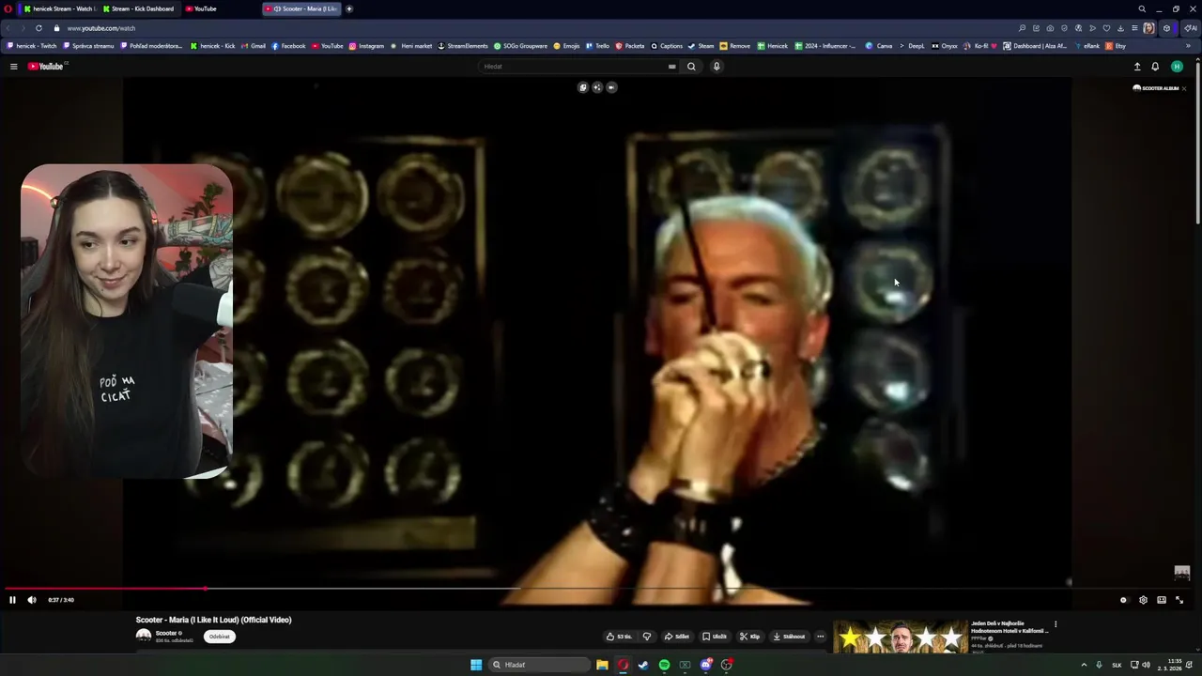Open Etsy bookmark
This screenshot has height=676, width=1202.
[1117, 46]
